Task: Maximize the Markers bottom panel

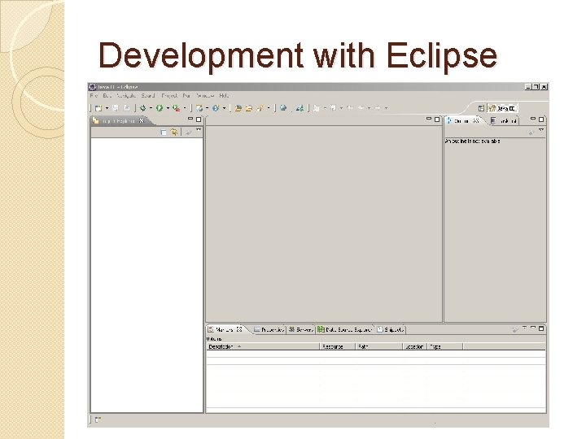Action: click(541, 329)
